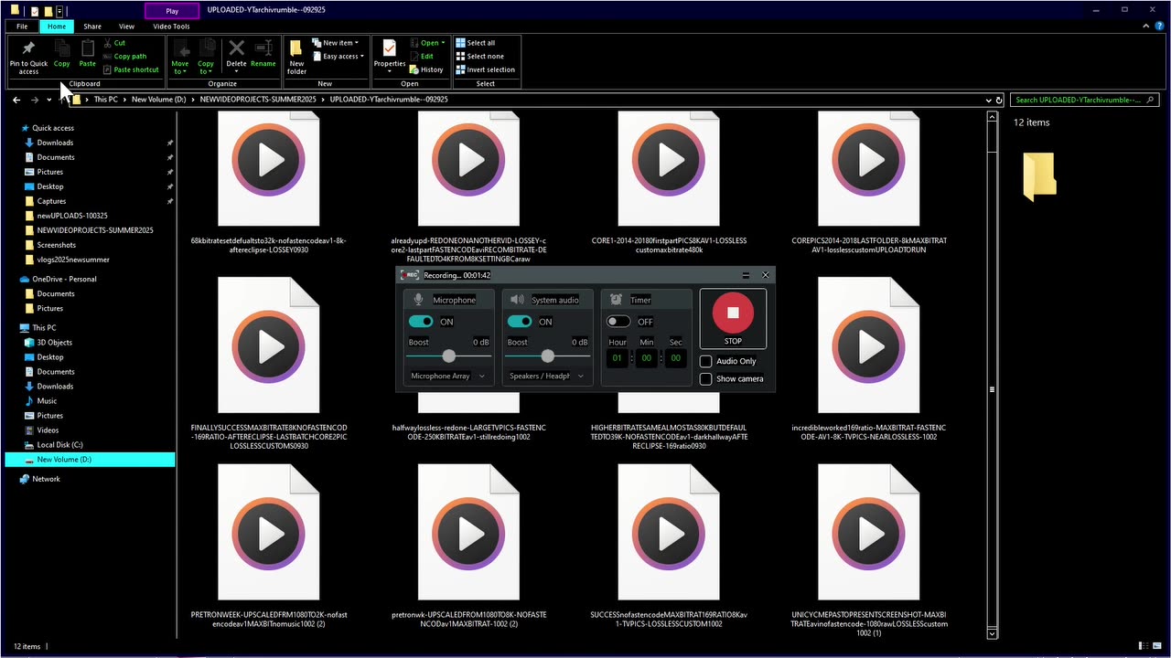Select the UNICYCMEPASTOPRESENTSSCREENSHOT video file thumbnail
Screen dimensions: 1171x658
pos(869,532)
